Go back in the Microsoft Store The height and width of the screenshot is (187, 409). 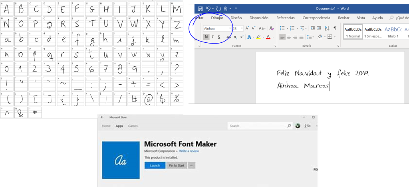point(102,117)
